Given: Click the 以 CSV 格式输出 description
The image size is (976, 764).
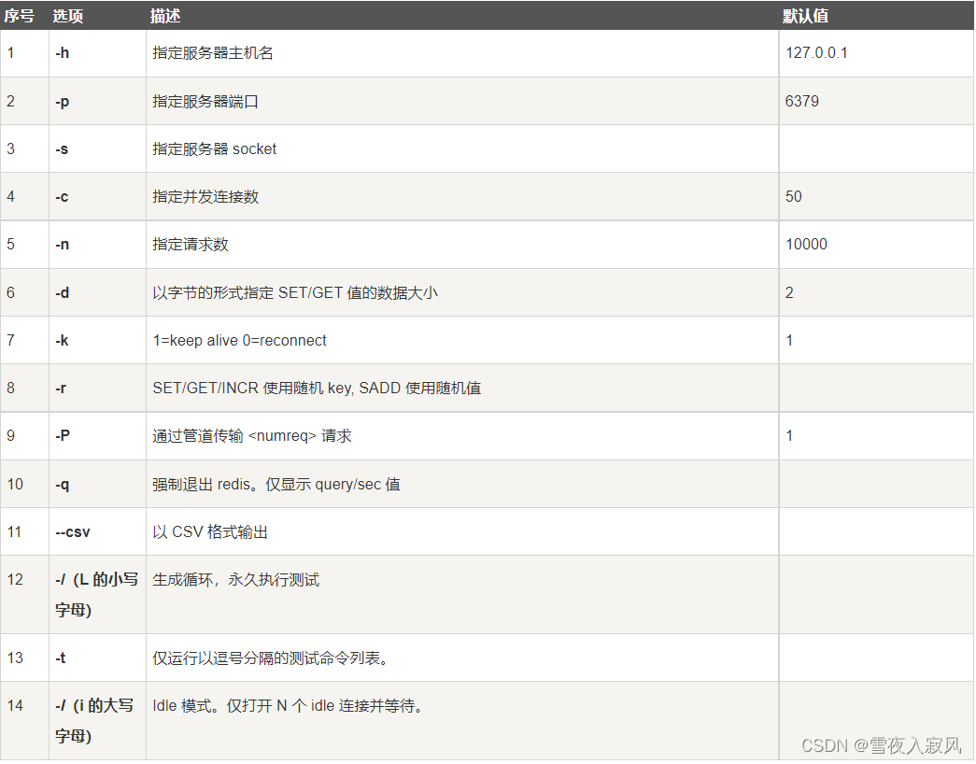Looking at the screenshot, I should coord(210,532).
